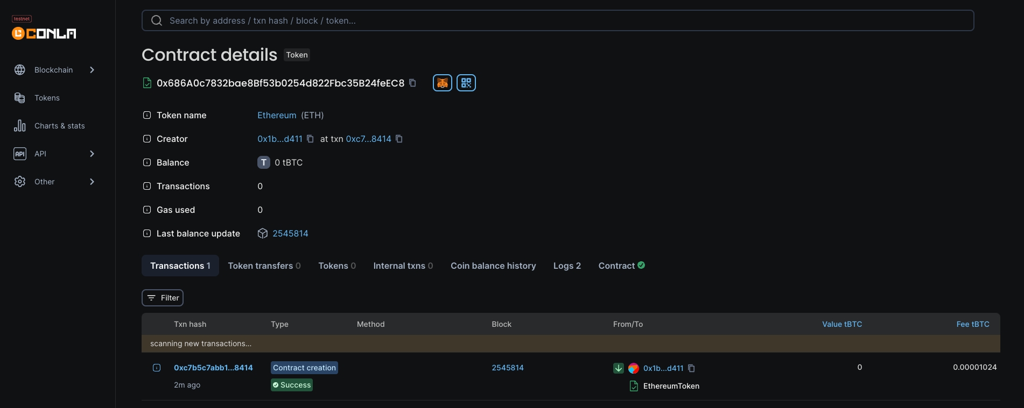This screenshot has width=1024, height=408.
Task: Expand the Other menu chevron
Action: click(x=92, y=182)
